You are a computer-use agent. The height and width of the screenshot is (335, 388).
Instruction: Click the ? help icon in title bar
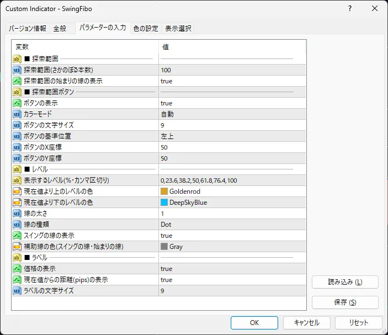tap(350, 9)
